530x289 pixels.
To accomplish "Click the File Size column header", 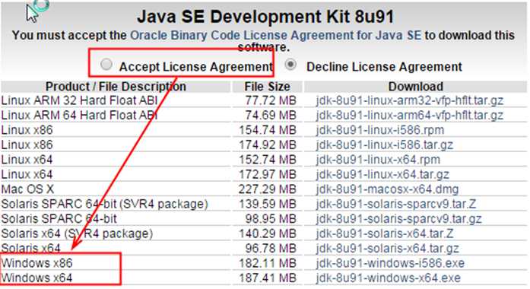I will click(x=268, y=87).
